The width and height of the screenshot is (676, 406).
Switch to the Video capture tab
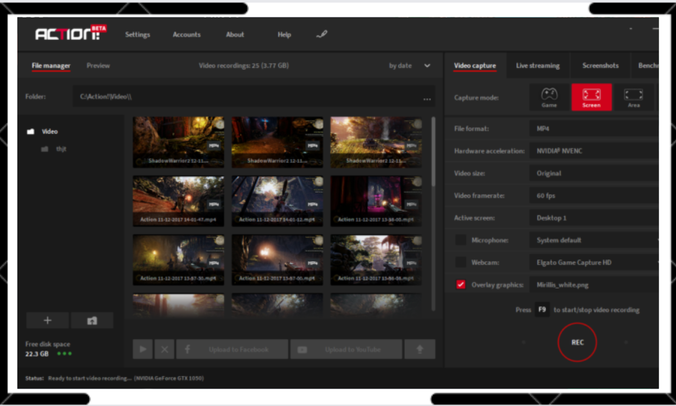tap(475, 66)
